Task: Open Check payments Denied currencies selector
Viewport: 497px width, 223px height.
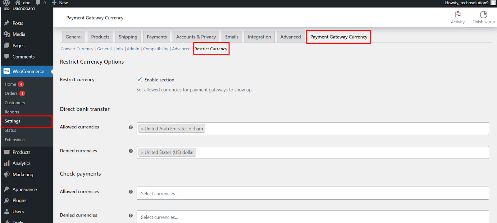Action: [313, 217]
